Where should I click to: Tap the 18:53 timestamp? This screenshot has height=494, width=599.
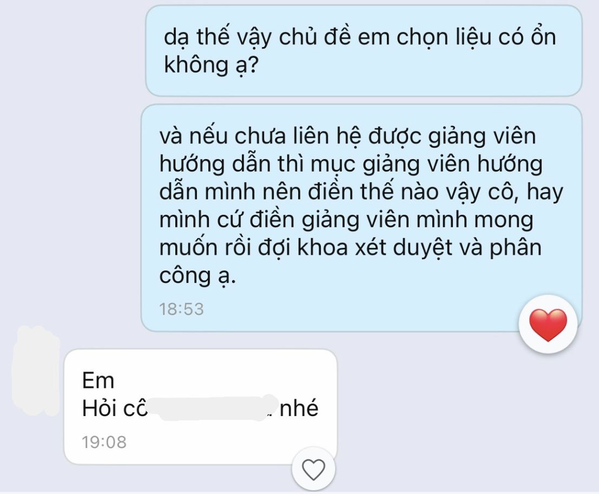coord(181,309)
